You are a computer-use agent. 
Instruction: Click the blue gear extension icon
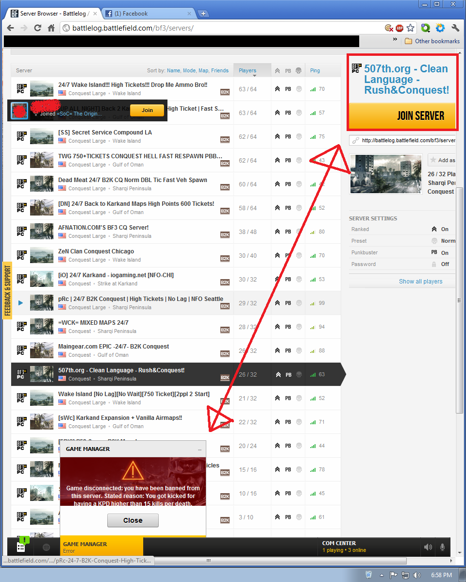click(x=440, y=28)
